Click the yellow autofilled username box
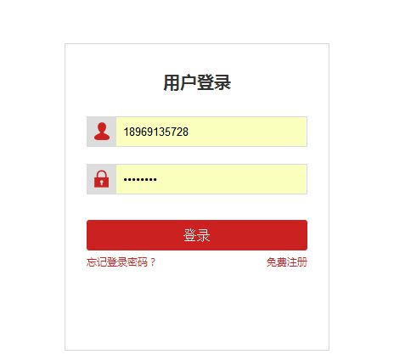 click(211, 132)
